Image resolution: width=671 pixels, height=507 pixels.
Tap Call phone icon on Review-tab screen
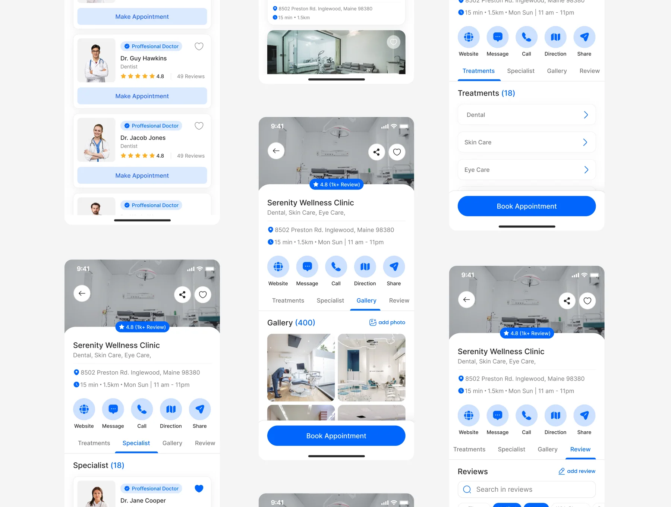click(x=526, y=415)
